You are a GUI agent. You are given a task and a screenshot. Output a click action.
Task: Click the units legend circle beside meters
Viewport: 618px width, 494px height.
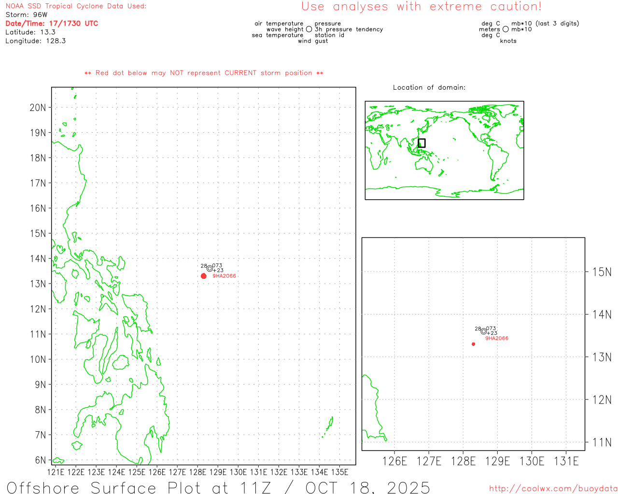506,29
